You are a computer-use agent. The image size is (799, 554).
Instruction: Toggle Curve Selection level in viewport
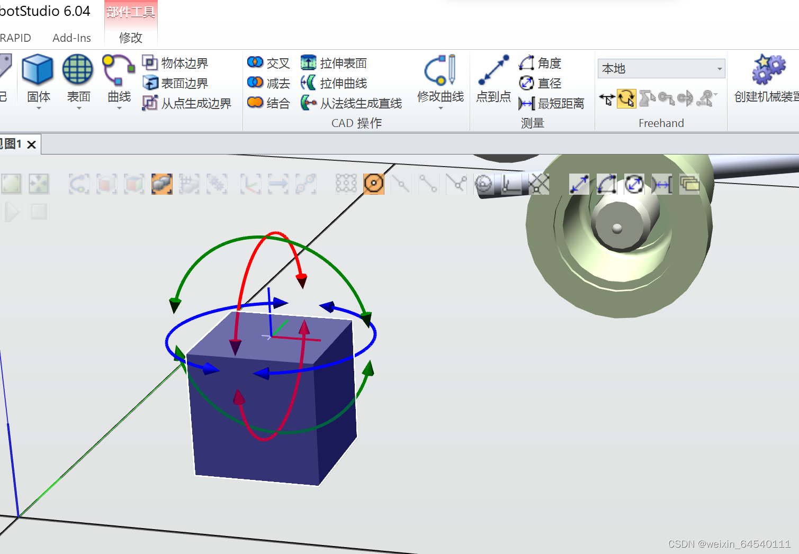coord(79,184)
